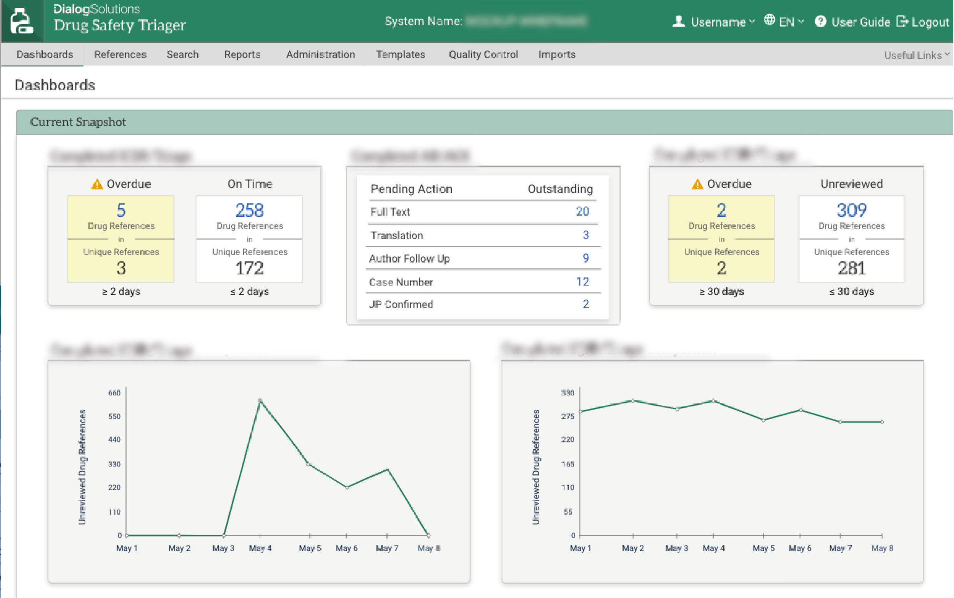Image resolution: width=954 pixels, height=598 pixels.
Task: Open the References menu tab
Action: [x=120, y=55]
